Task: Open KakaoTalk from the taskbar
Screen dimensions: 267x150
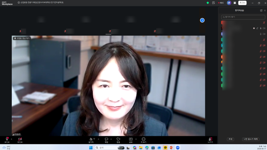Action: click(x=165, y=148)
